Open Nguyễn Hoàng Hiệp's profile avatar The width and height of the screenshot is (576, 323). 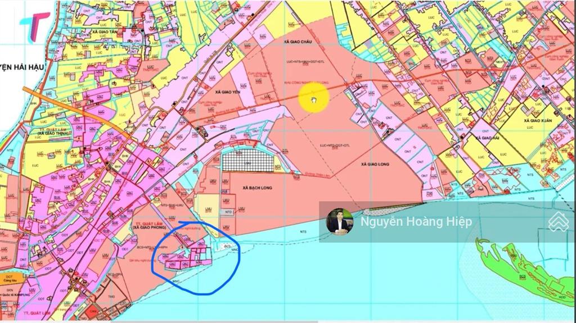click(x=339, y=221)
